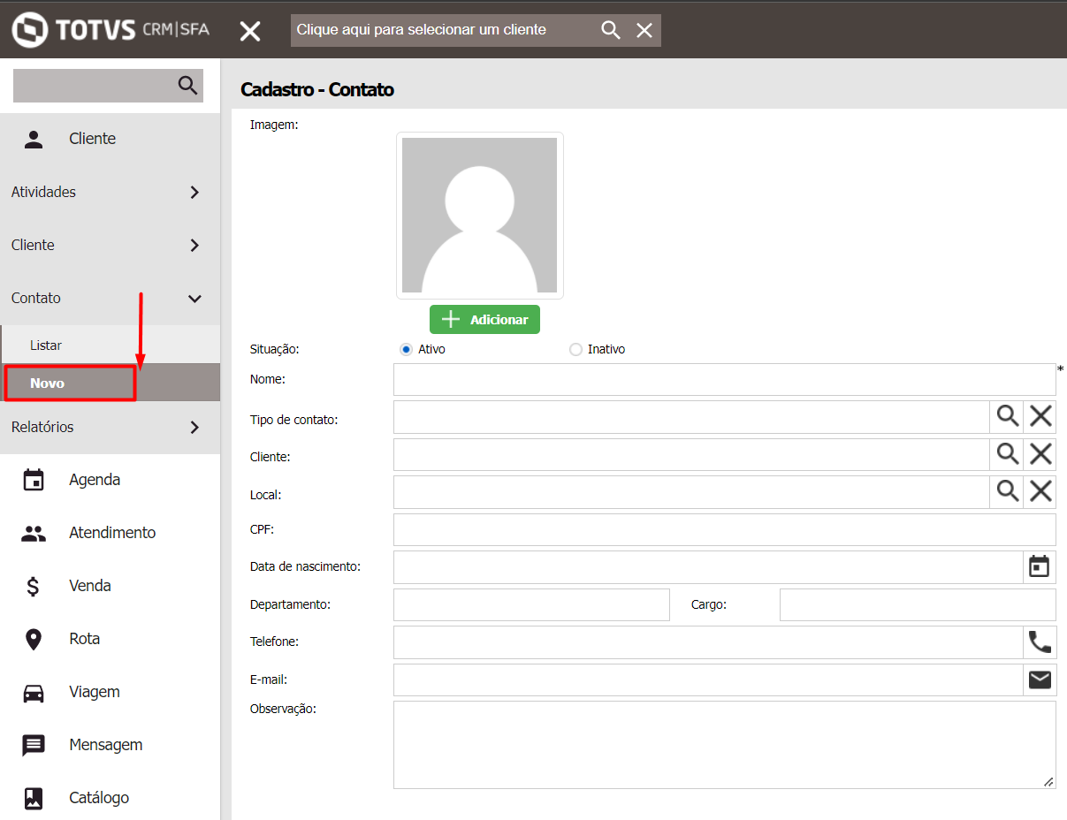1067x820 pixels.
Task: Click the magnifier in the client selector bar
Action: [611, 30]
